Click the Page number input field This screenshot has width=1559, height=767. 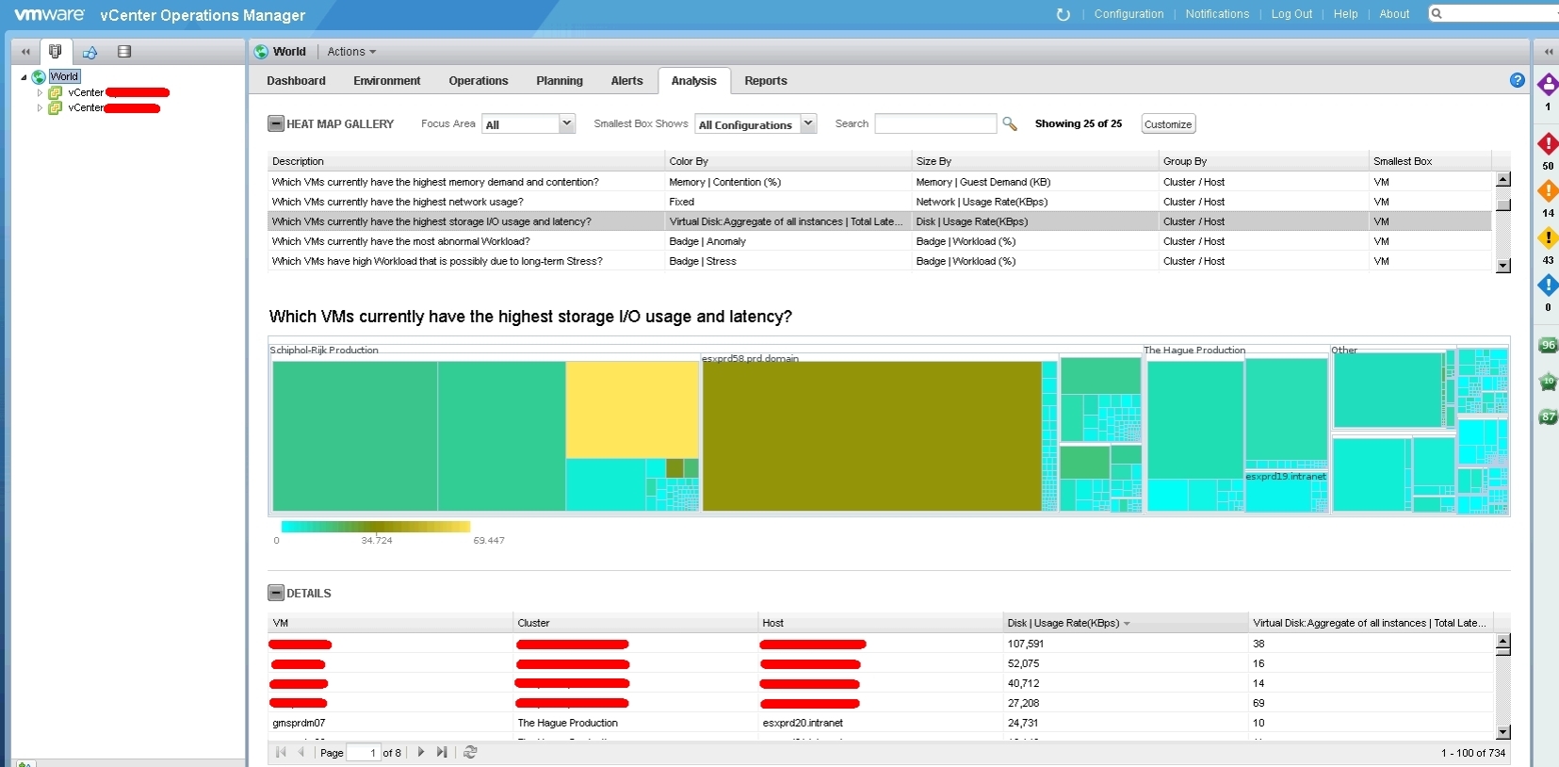point(363,752)
